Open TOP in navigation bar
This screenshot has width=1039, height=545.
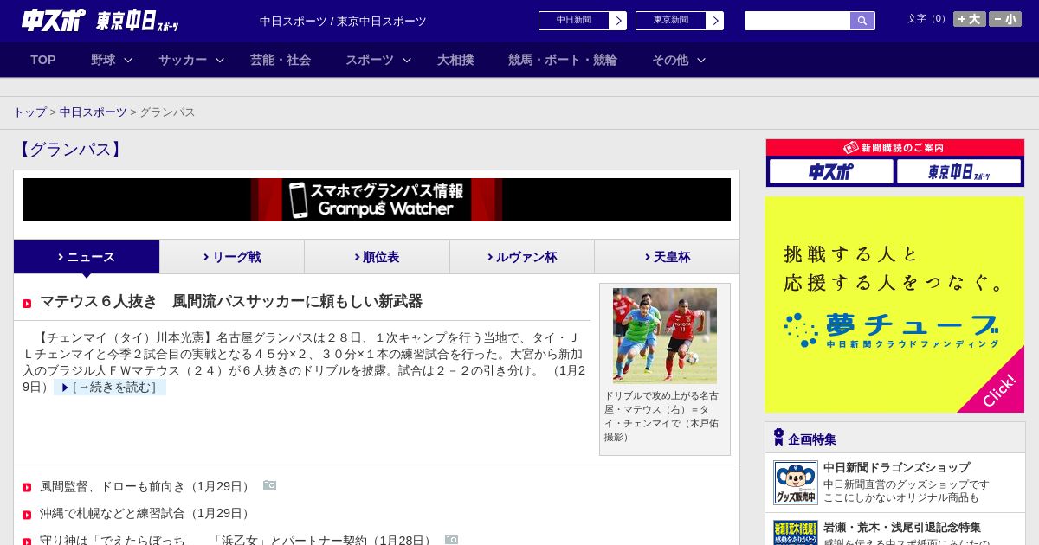43,60
